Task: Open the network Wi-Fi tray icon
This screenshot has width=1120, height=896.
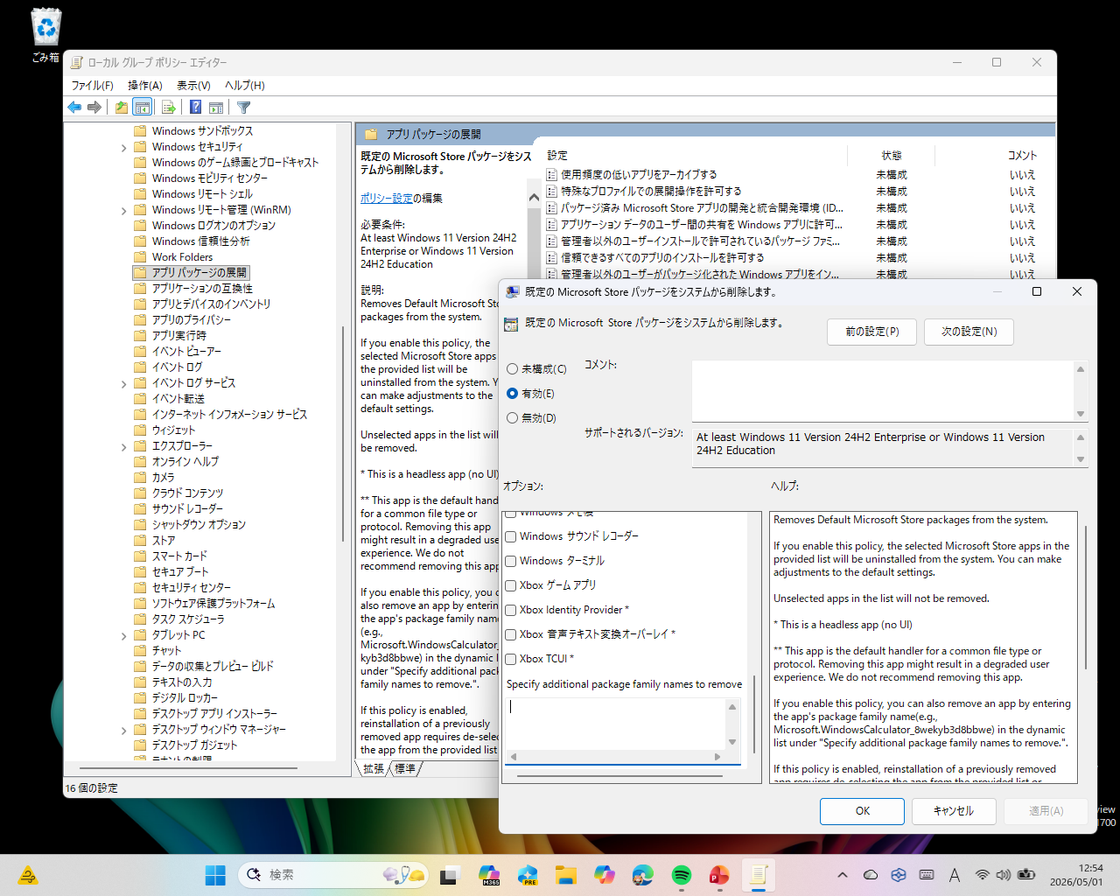Action: pyautogui.click(x=982, y=875)
